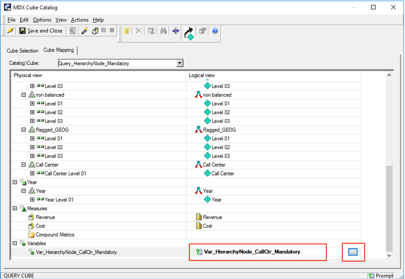Click the Help question mark icon
The width and height of the screenshot is (405, 279).
tap(215, 30)
